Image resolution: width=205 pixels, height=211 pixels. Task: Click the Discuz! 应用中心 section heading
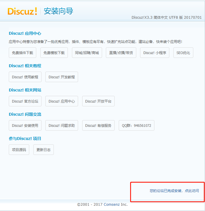(25, 33)
